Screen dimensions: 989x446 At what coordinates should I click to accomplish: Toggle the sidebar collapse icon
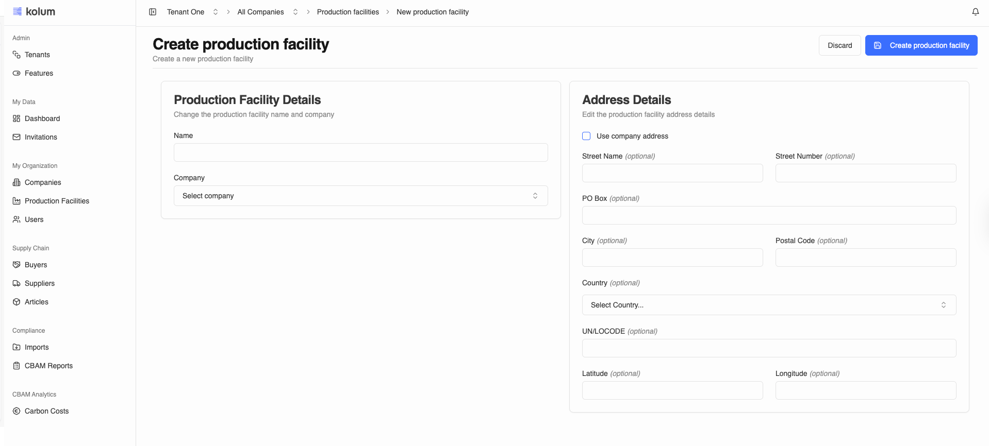click(x=153, y=12)
